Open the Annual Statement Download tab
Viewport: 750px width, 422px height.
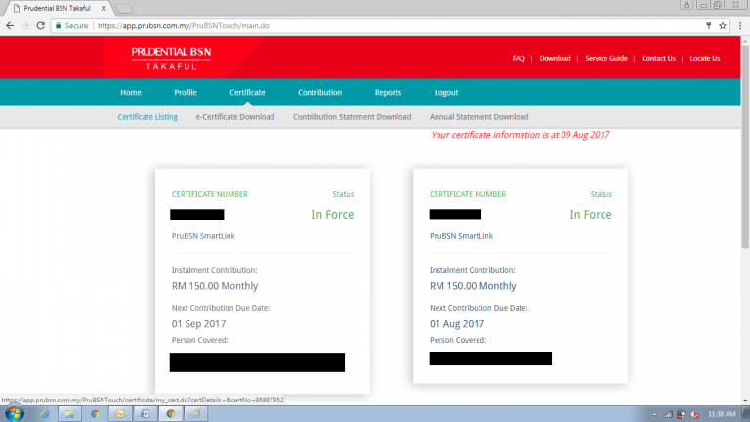479,117
